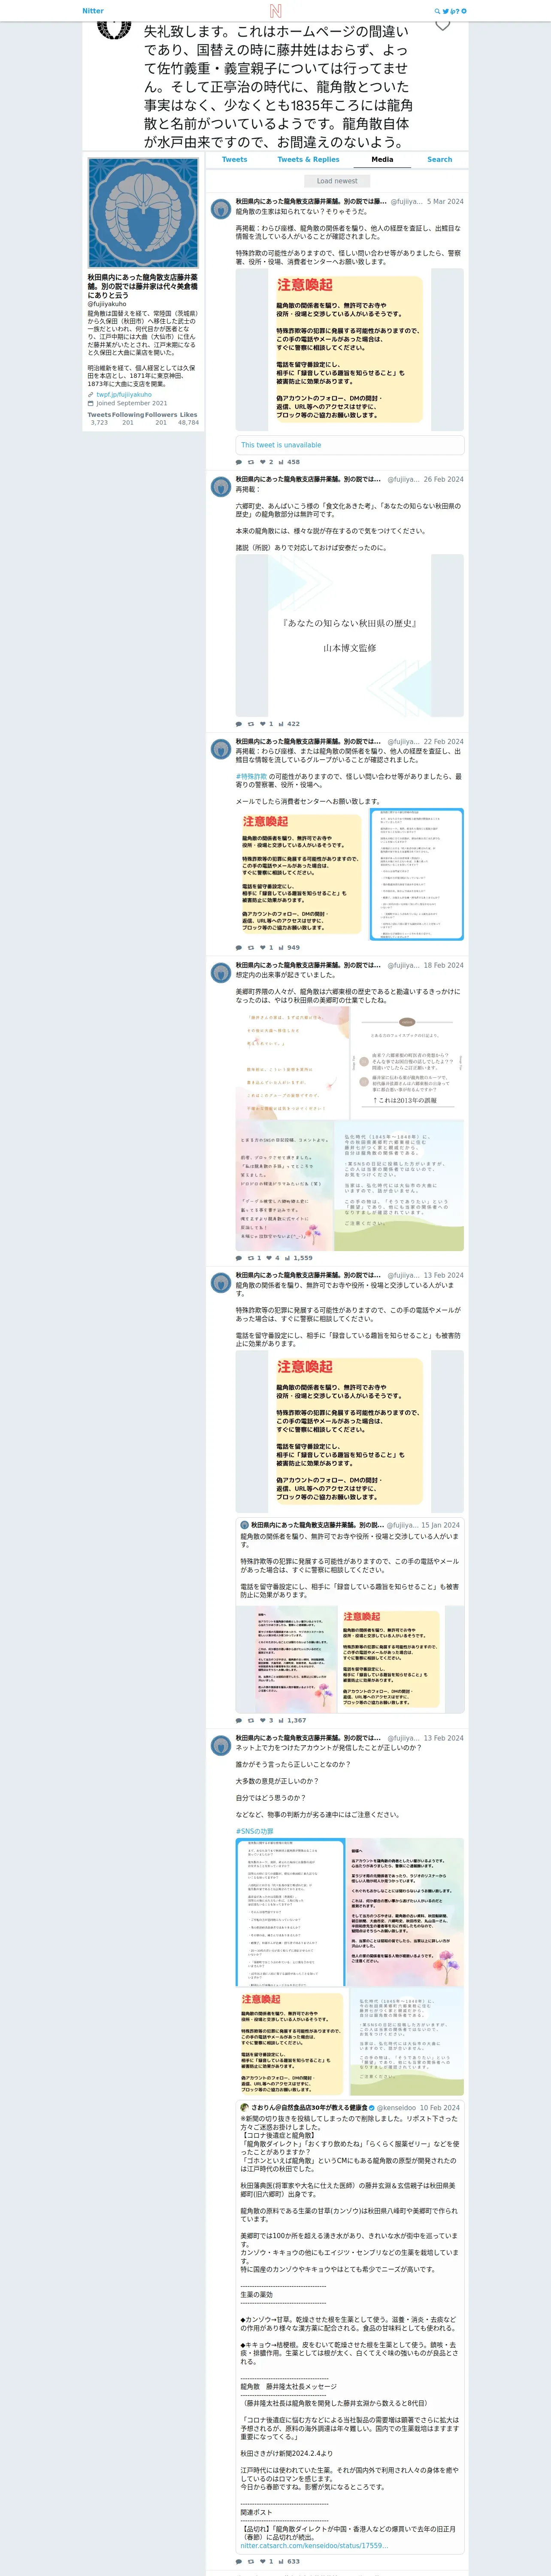Open twpf.jp/fujiiyakuho profile link

click(x=124, y=395)
